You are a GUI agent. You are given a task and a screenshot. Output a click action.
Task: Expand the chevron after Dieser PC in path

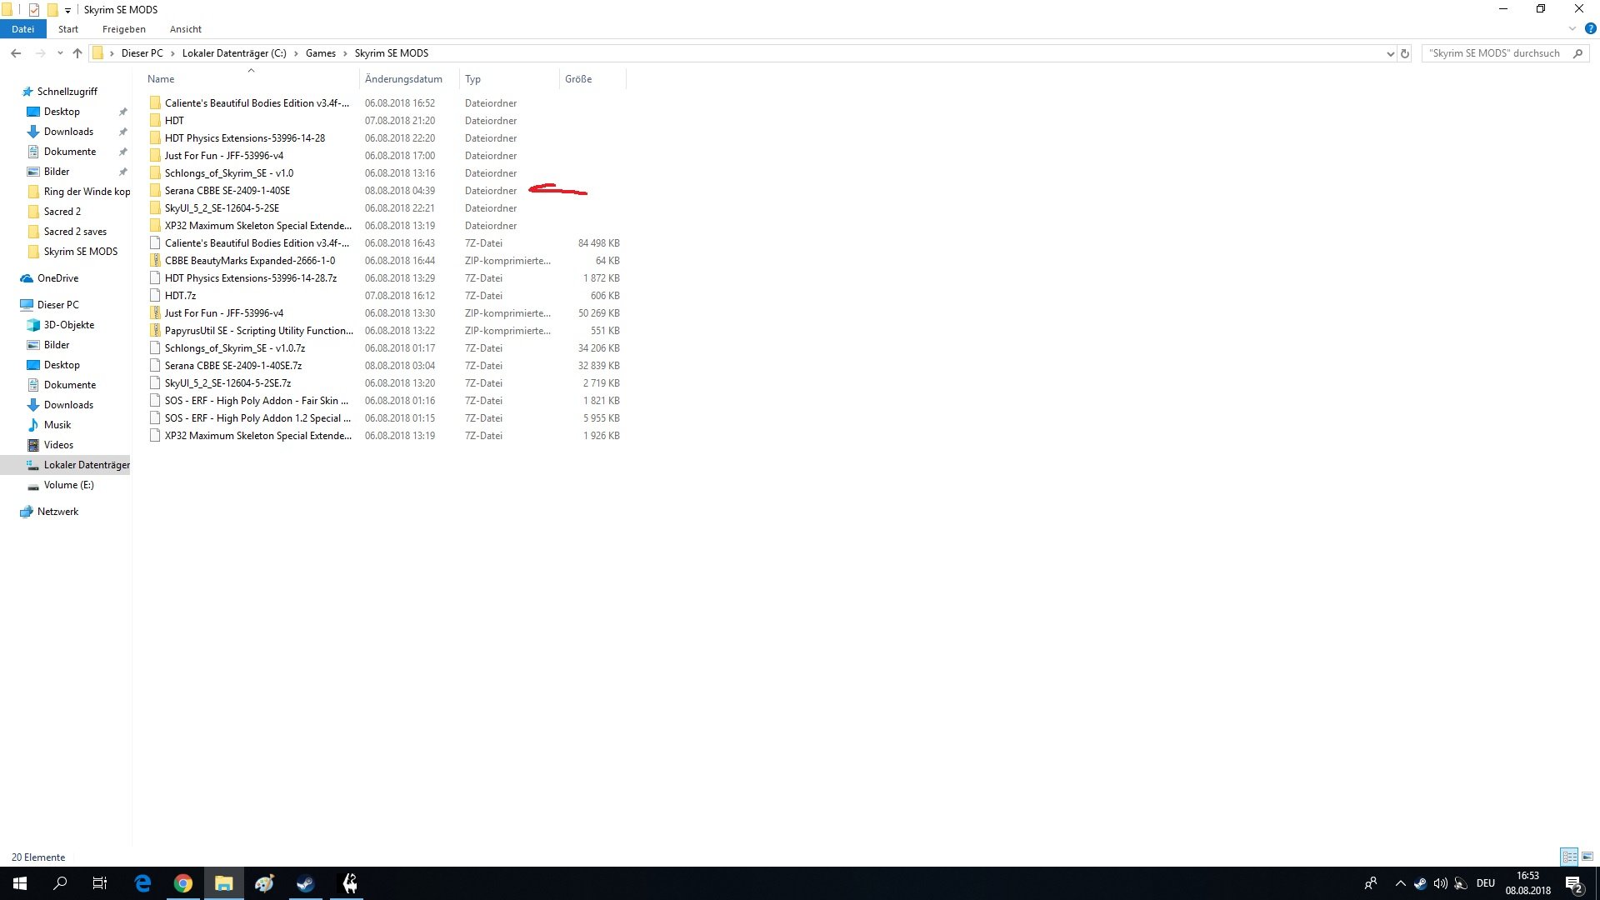tap(172, 53)
